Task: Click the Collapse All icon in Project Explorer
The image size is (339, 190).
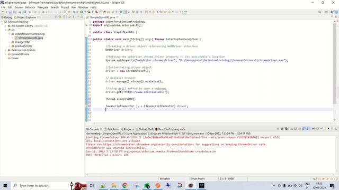Action: [56, 17]
